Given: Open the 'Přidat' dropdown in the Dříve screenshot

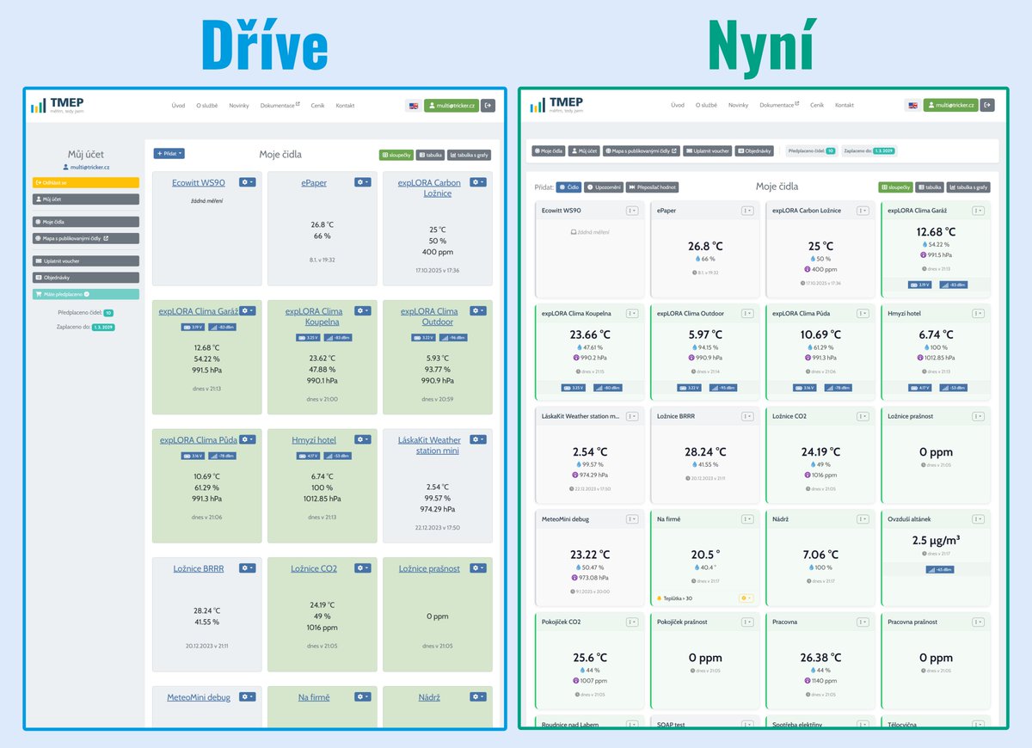Looking at the screenshot, I should (x=169, y=153).
